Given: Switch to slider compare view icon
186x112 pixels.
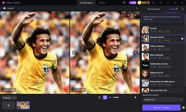Looking at the screenshot, I should coord(100,97).
